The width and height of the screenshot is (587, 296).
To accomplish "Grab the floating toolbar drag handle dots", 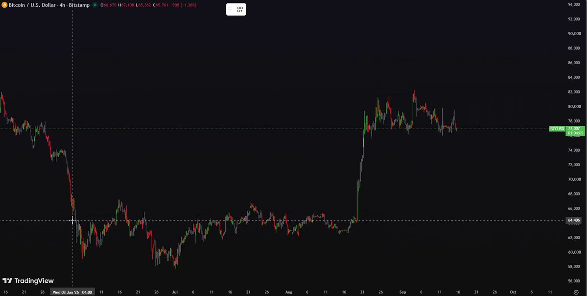I will (230, 9).
